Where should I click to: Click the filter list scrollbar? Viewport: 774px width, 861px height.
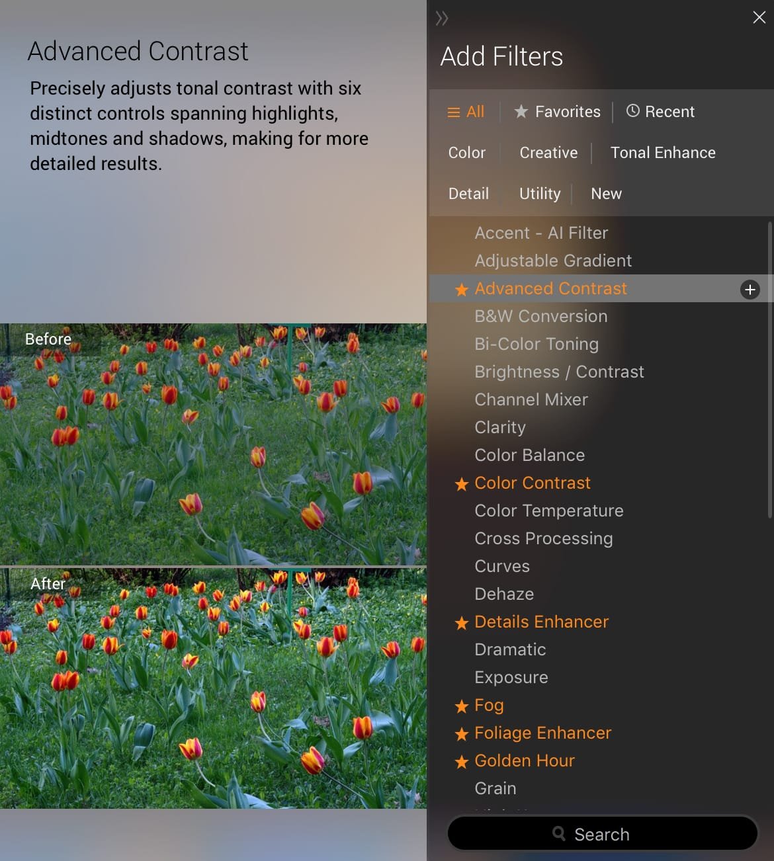coord(769,370)
